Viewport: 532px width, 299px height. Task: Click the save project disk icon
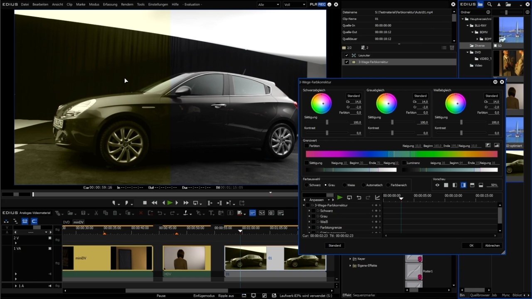pyautogui.click(x=83, y=213)
